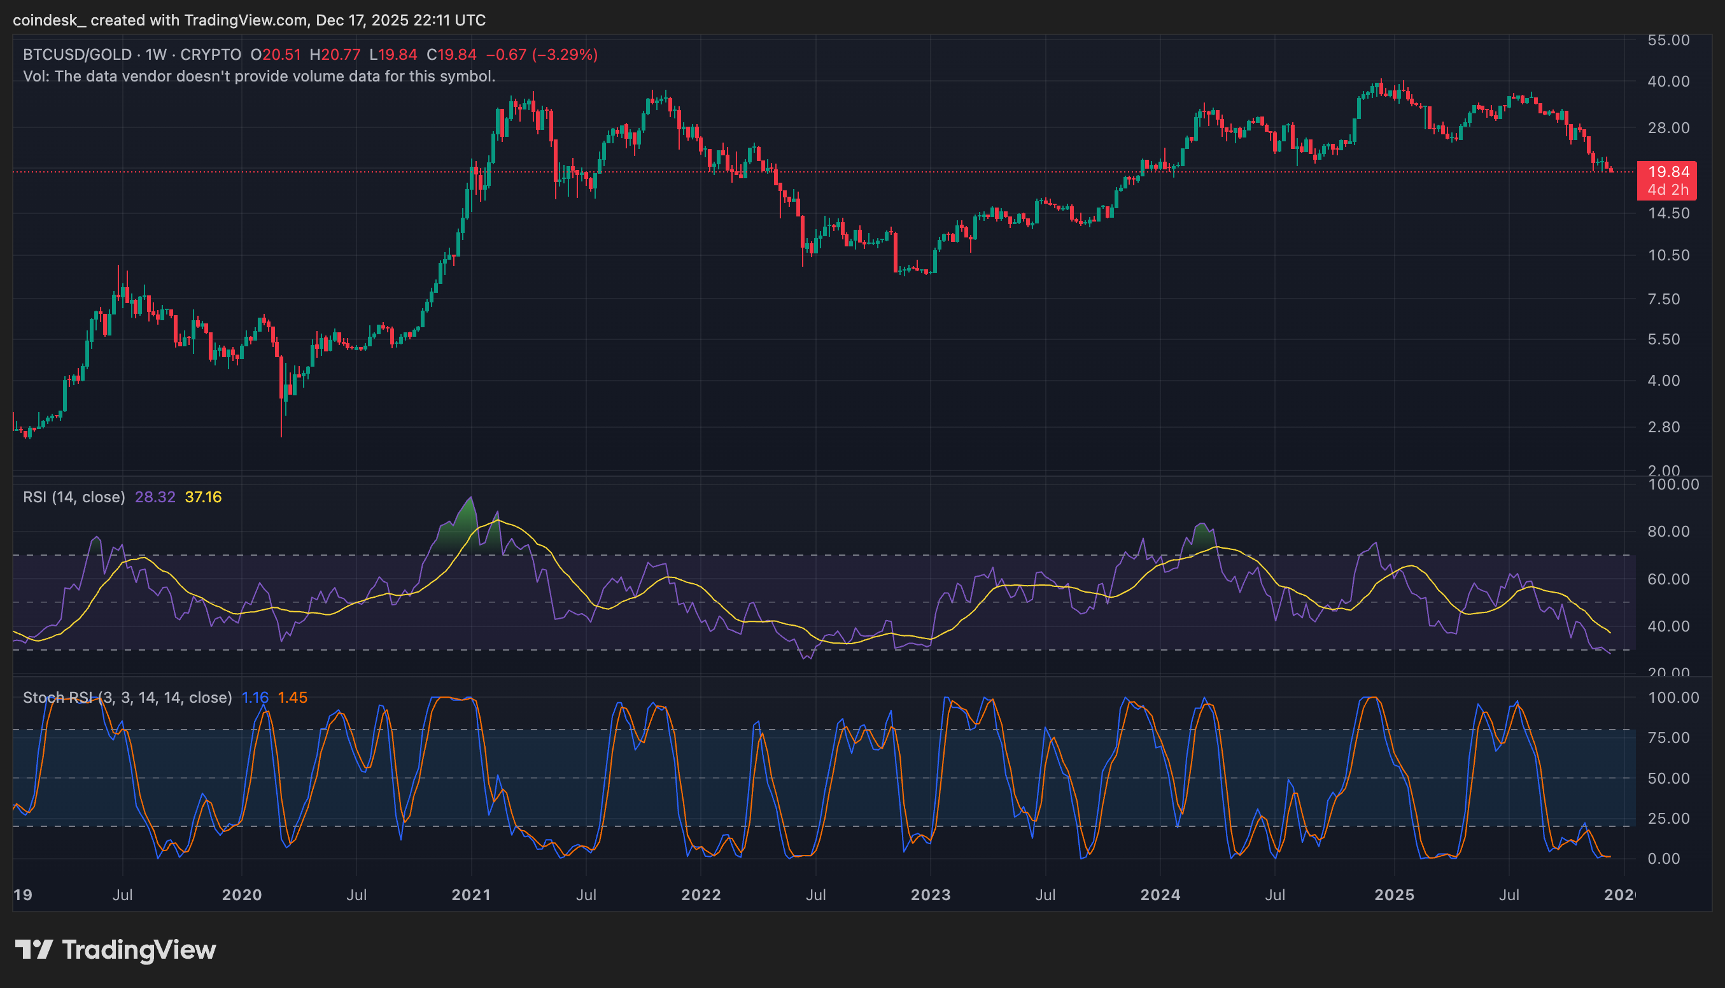
Task: Open the Stoch RSI indicator legend
Action: pyautogui.click(x=127, y=698)
